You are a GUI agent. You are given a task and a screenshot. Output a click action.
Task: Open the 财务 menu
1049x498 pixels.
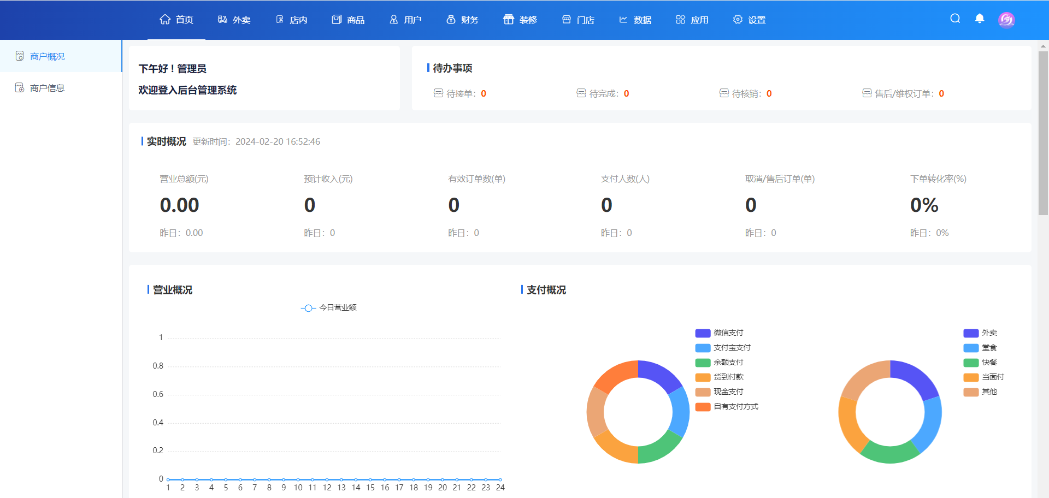coord(462,20)
